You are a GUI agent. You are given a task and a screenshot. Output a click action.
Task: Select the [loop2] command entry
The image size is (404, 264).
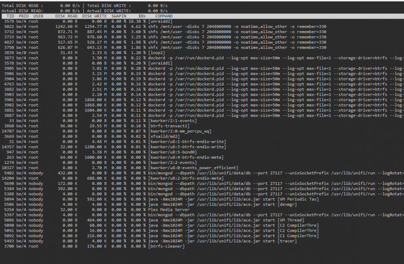[x=157, y=53]
